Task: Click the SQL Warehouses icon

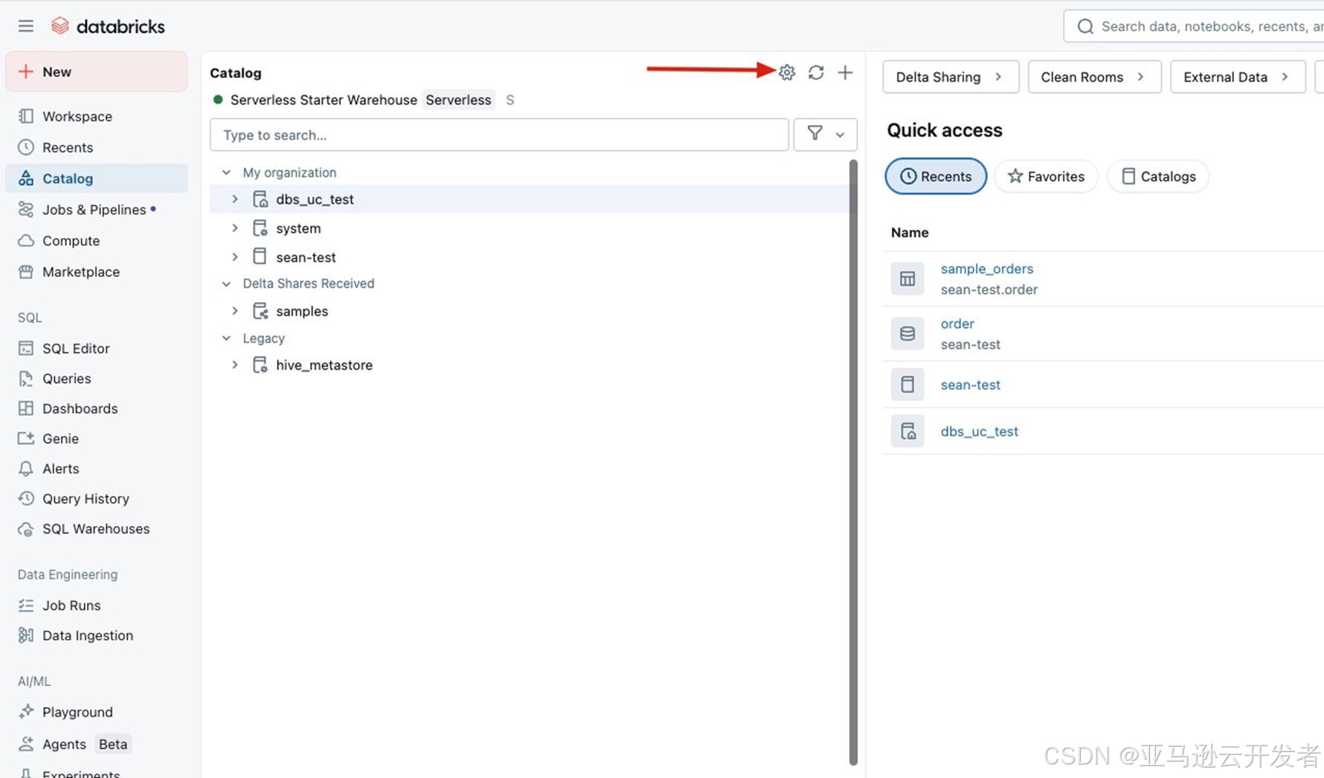Action: point(26,529)
